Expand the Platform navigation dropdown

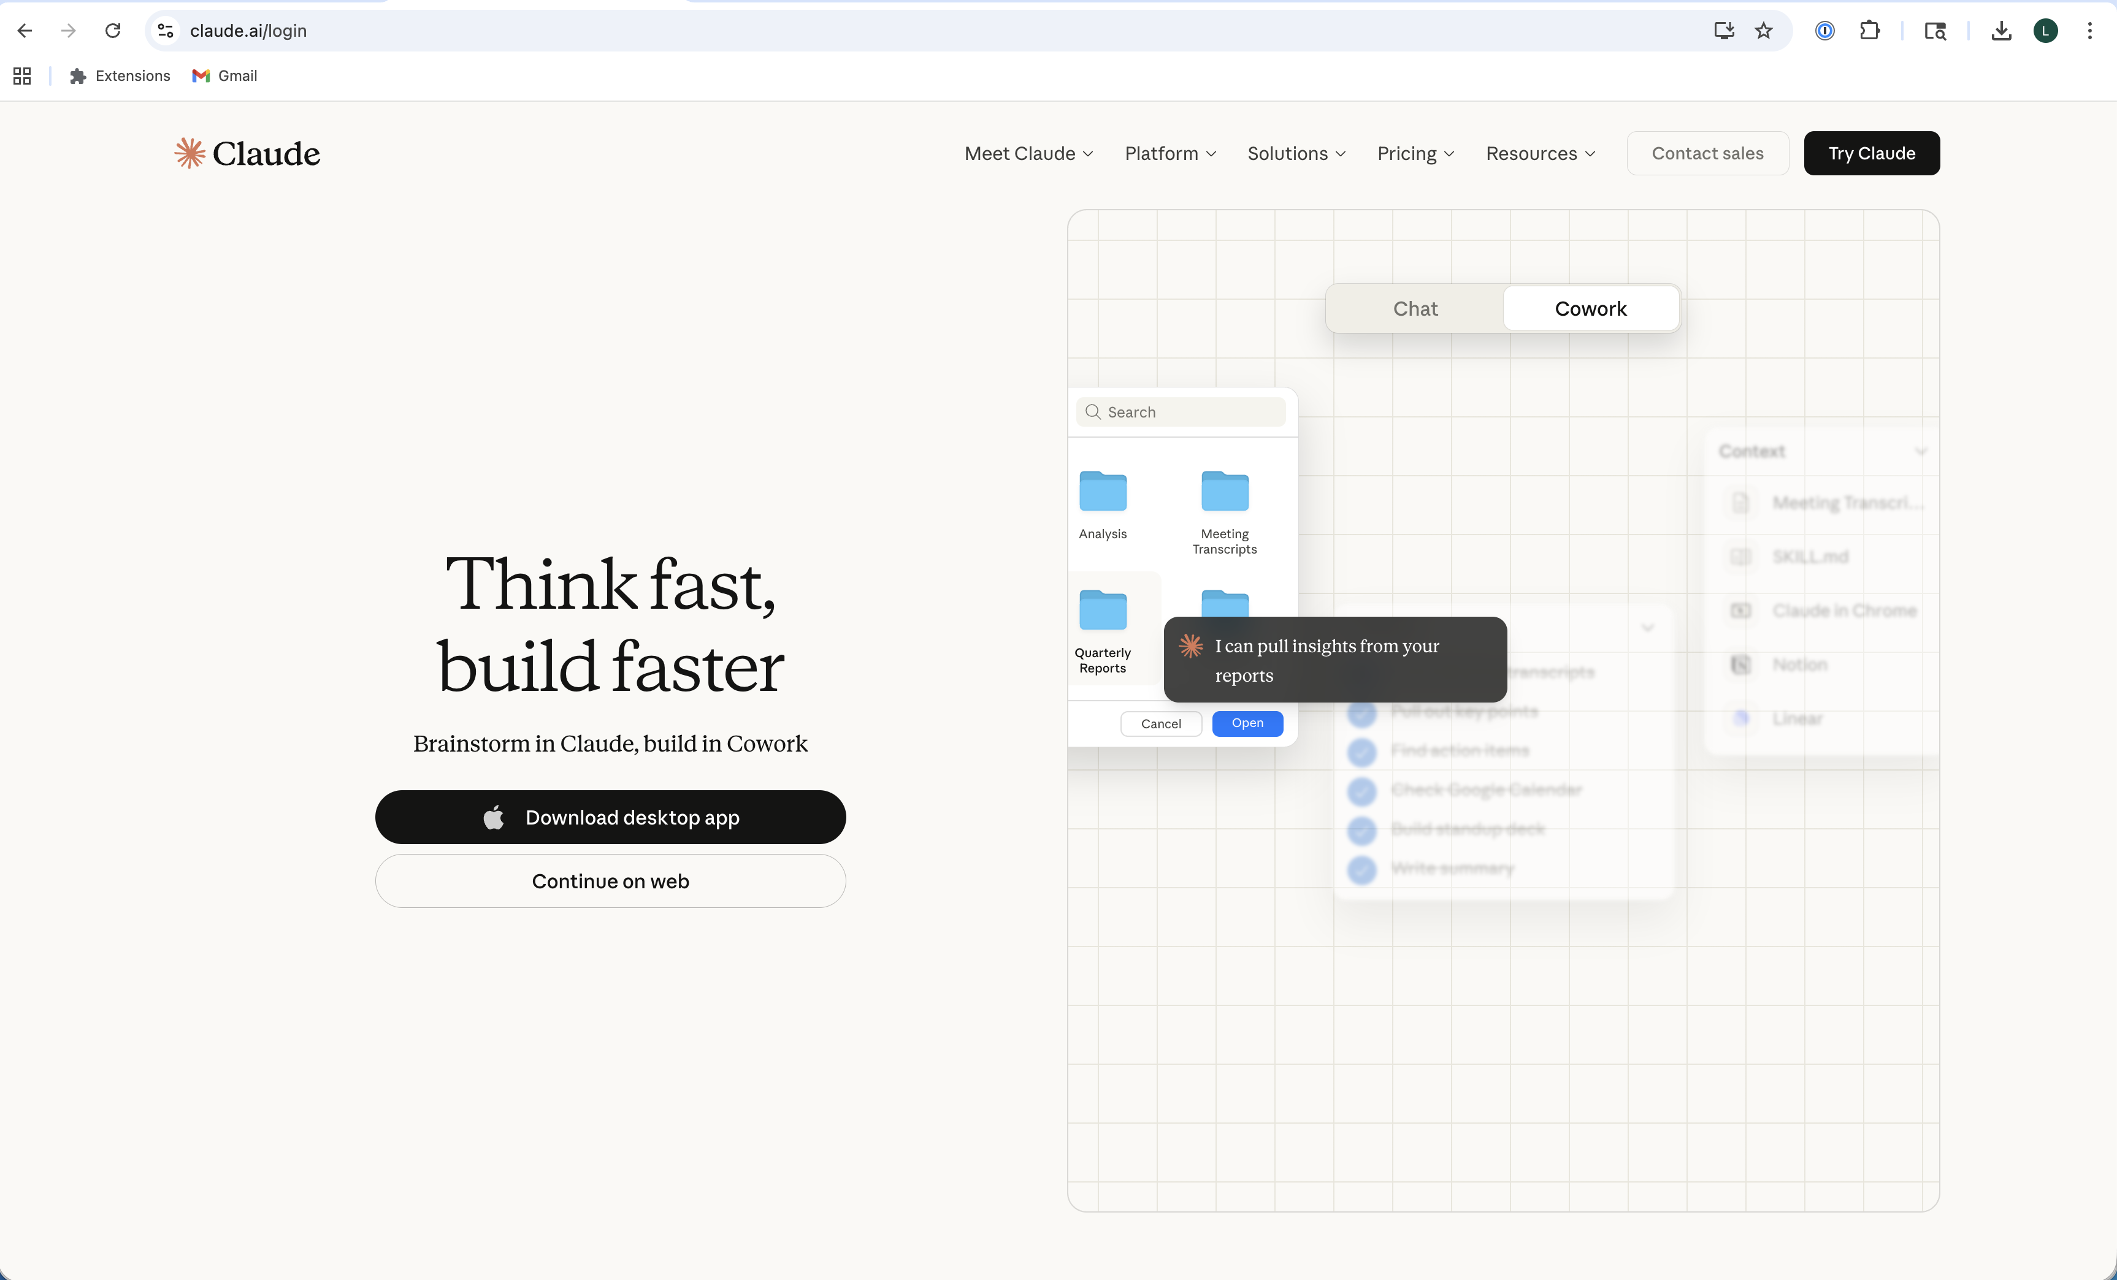(1170, 153)
